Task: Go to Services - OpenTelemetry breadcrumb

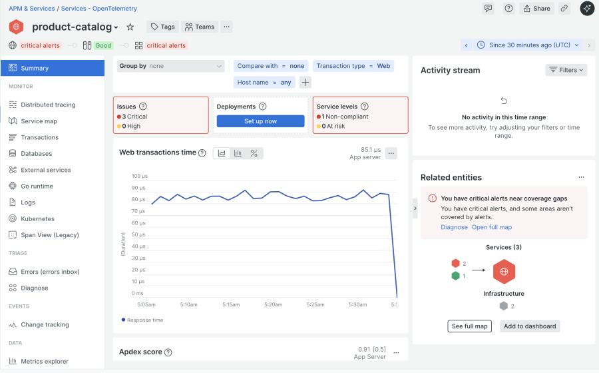Action: [x=99, y=9]
